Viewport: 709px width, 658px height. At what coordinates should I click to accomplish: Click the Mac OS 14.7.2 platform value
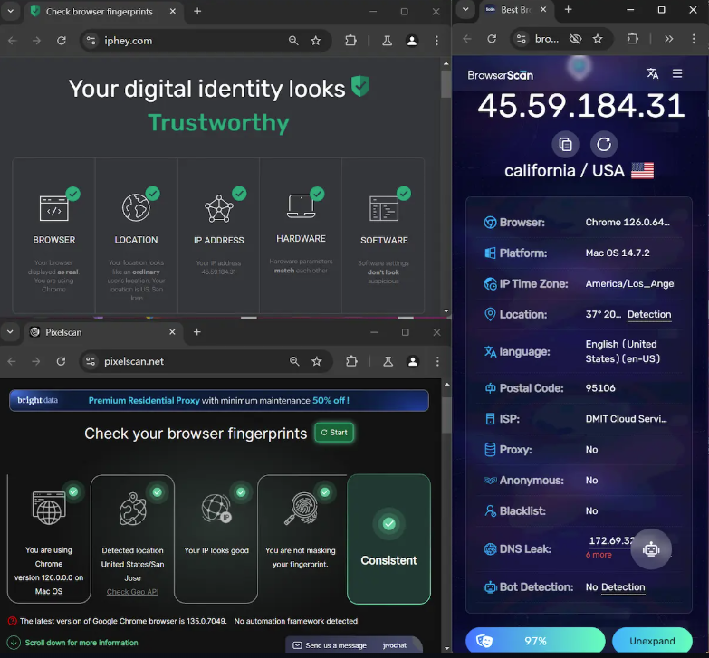point(618,253)
